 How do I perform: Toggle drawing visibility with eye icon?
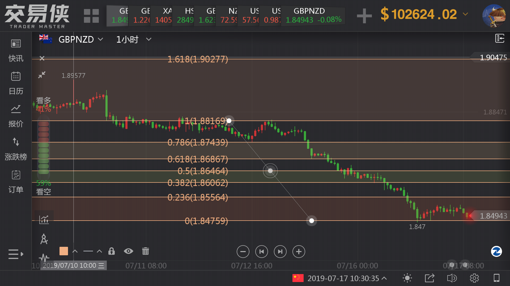coord(128,251)
